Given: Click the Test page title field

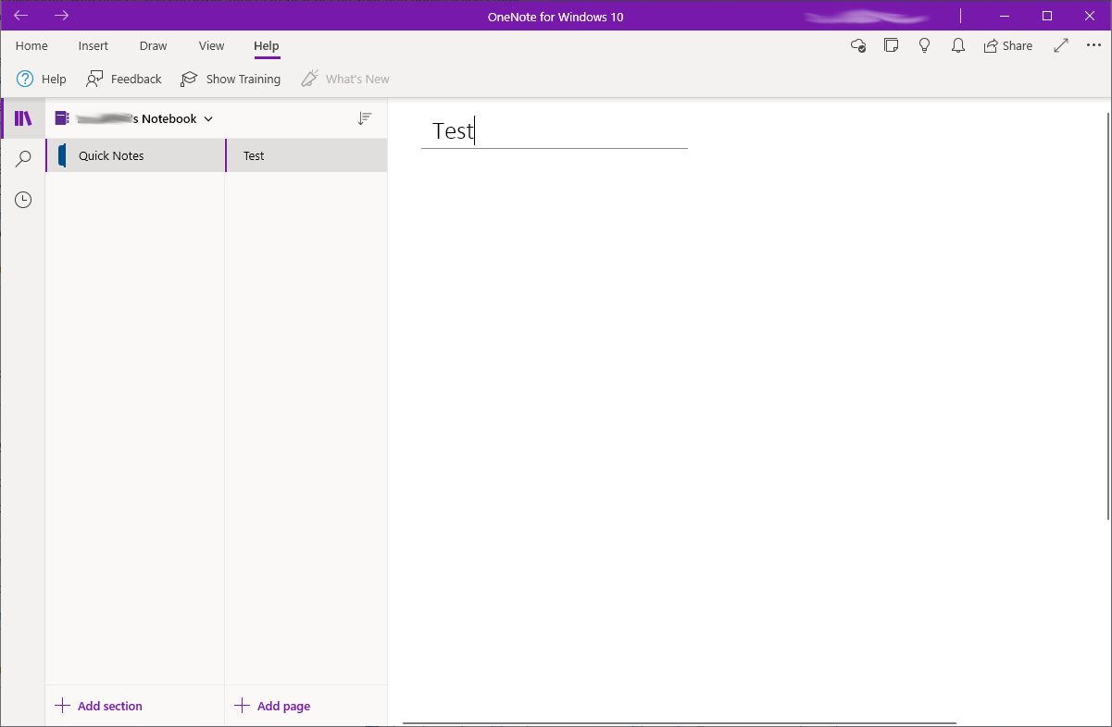Looking at the screenshot, I should (x=554, y=131).
